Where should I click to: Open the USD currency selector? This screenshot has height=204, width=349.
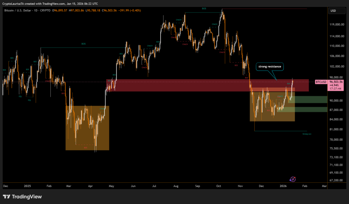coord(333,11)
